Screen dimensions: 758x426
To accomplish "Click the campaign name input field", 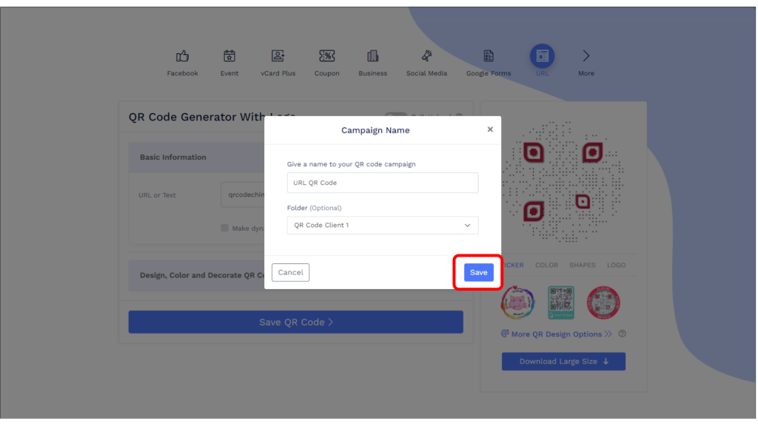I will click(383, 183).
